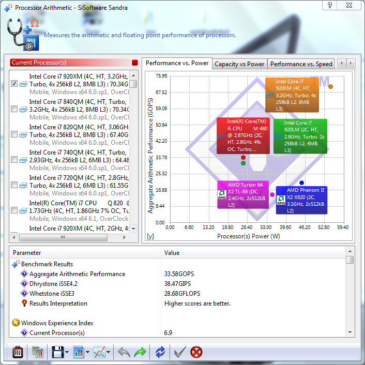Click the help question mark button
The height and width of the screenshot is (365, 365).
[330, 5]
